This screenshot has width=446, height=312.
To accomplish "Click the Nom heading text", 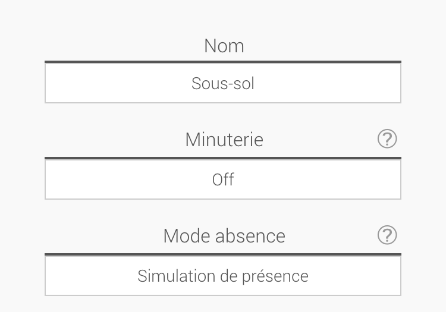I will (224, 46).
